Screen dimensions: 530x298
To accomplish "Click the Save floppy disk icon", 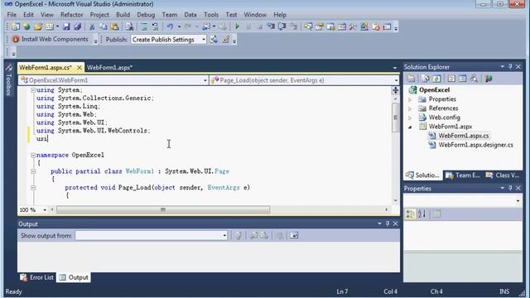I will (66, 26).
